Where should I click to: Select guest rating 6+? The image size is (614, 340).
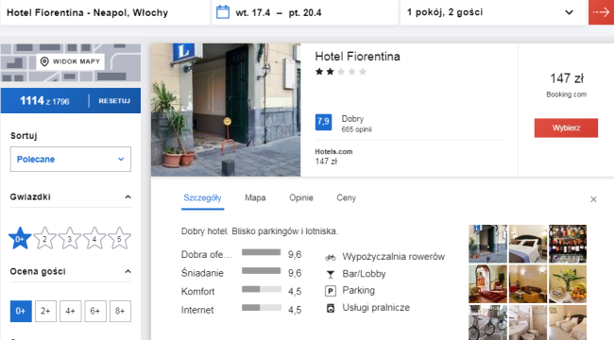95,311
